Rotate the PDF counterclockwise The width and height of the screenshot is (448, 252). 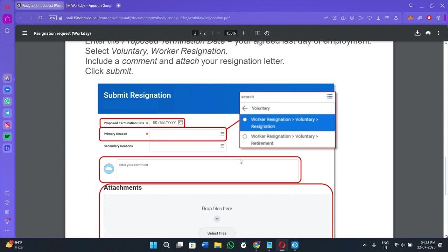coord(267,33)
